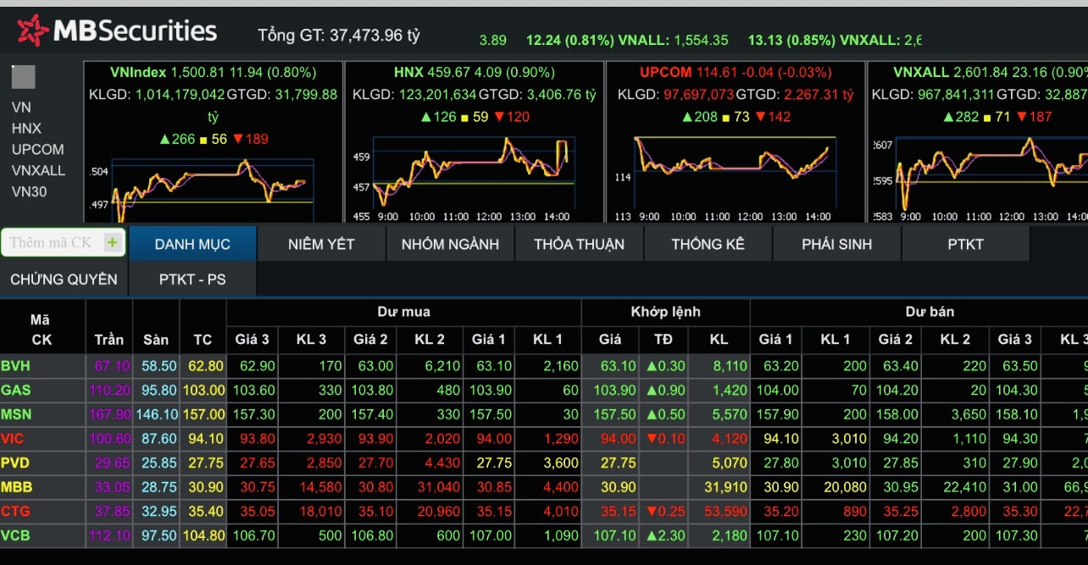Image resolution: width=1088 pixels, height=565 pixels.
Task: Click the gray square above VN
Action: click(x=24, y=77)
